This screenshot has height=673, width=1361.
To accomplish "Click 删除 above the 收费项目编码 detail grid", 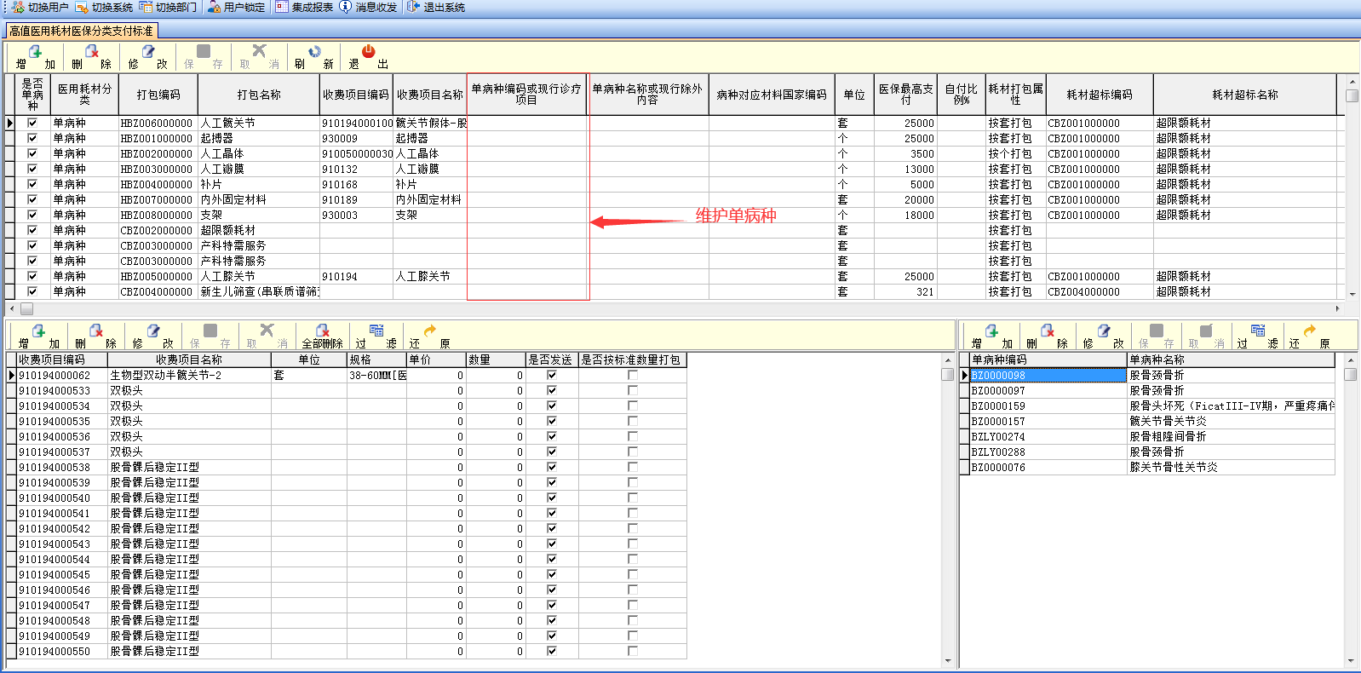I will (x=95, y=336).
